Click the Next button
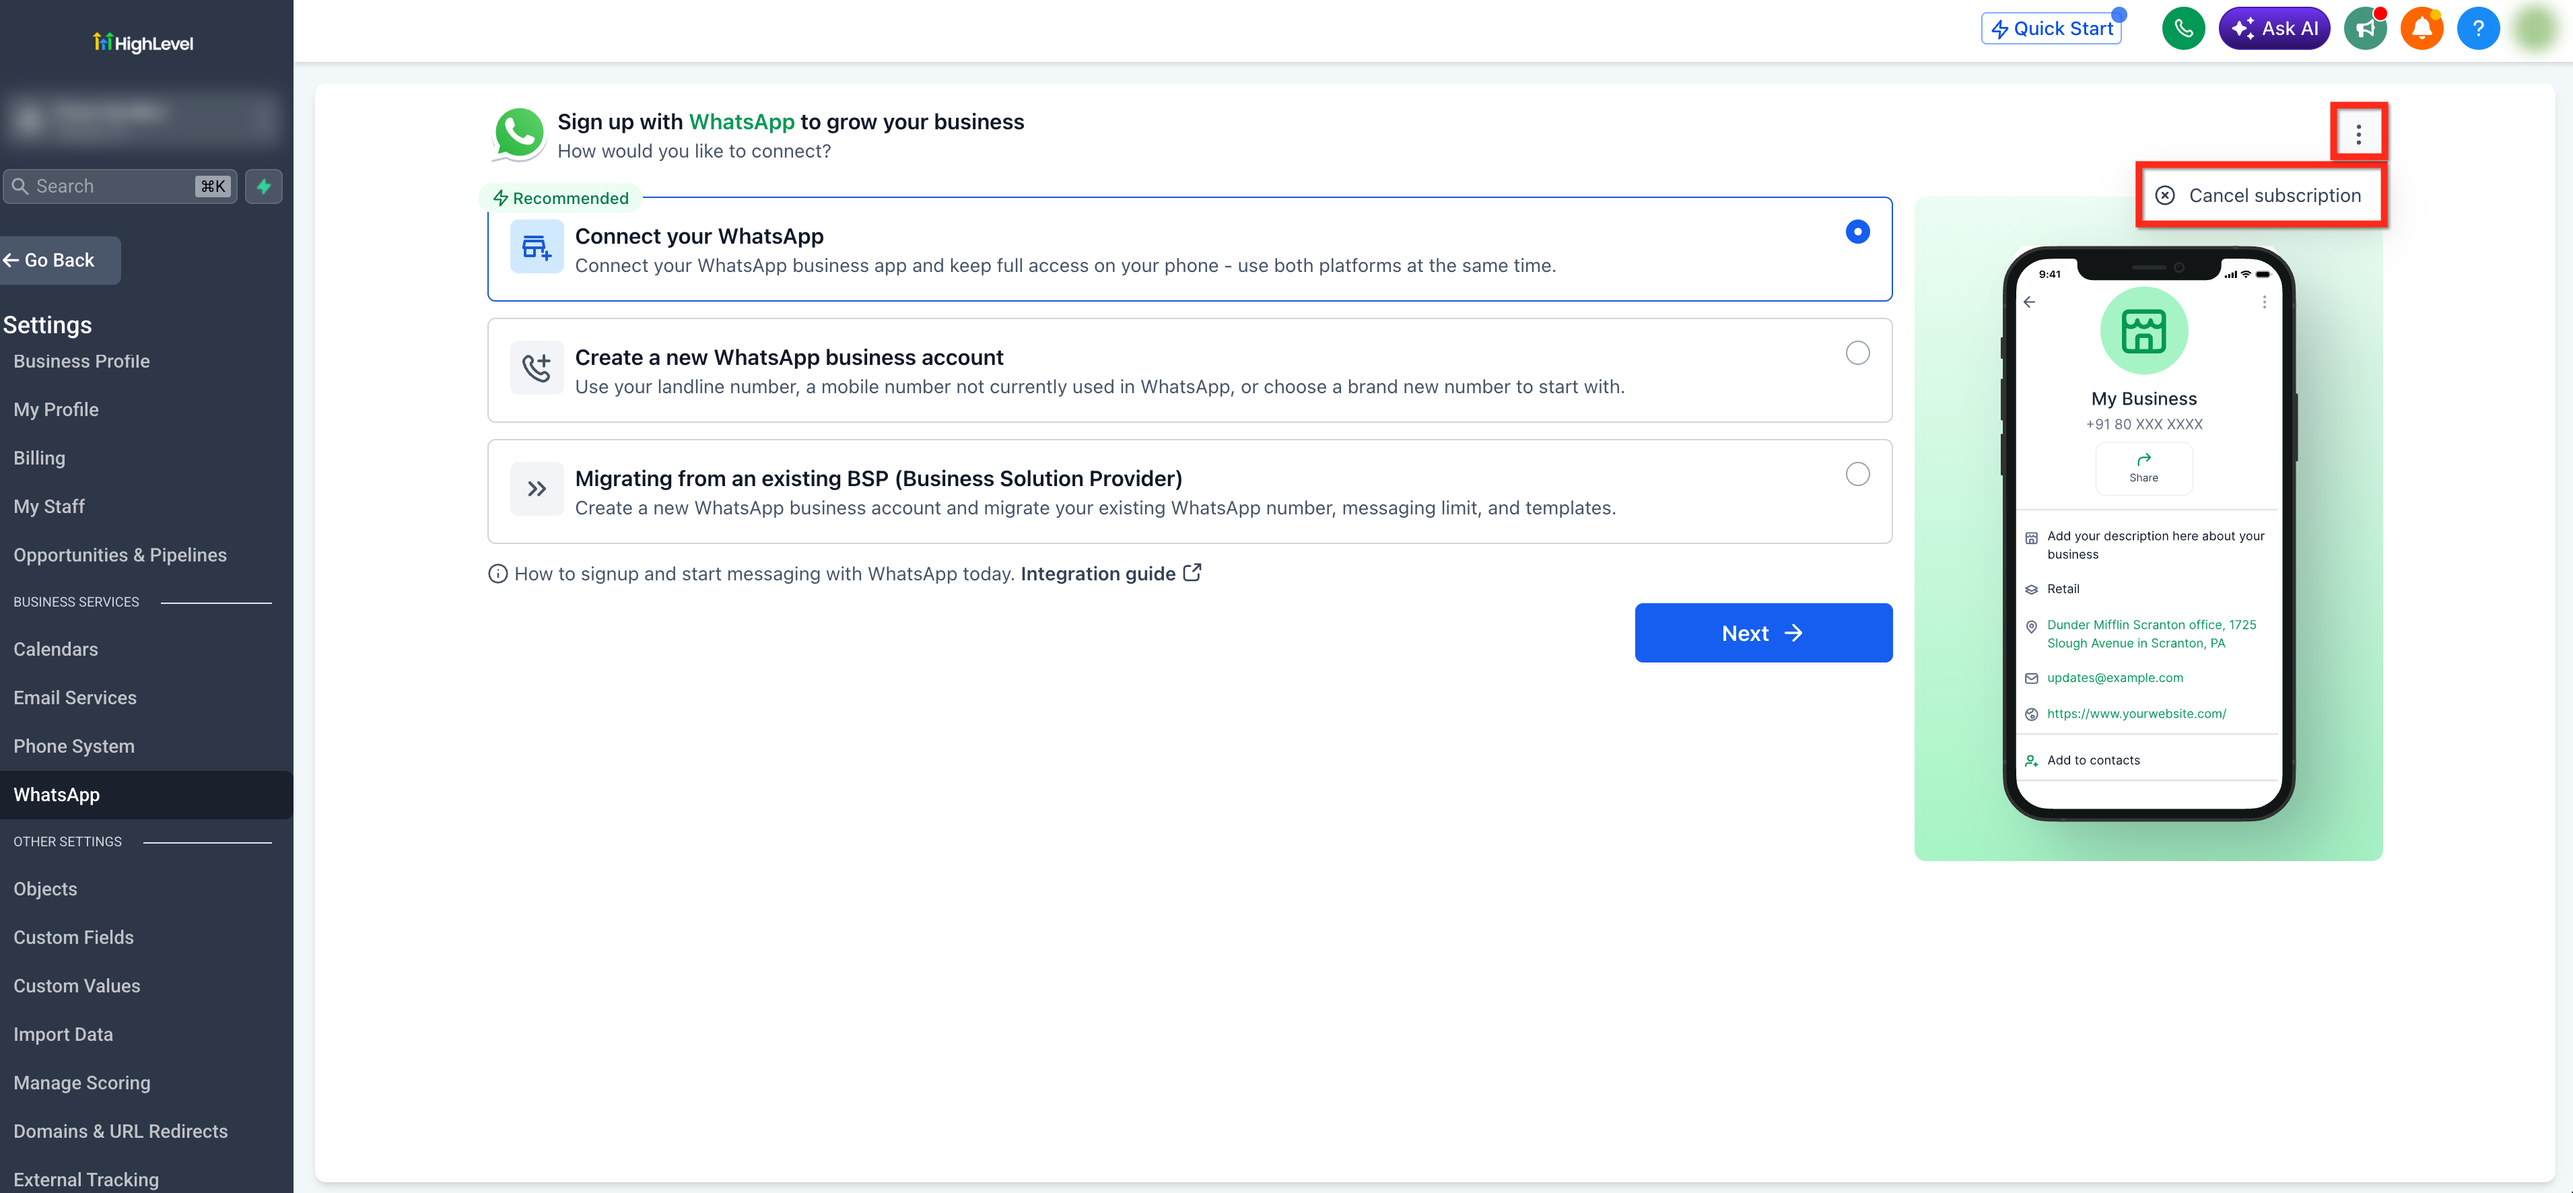Image resolution: width=2573 pixels, height=1193 pixels. point(1763,632)
